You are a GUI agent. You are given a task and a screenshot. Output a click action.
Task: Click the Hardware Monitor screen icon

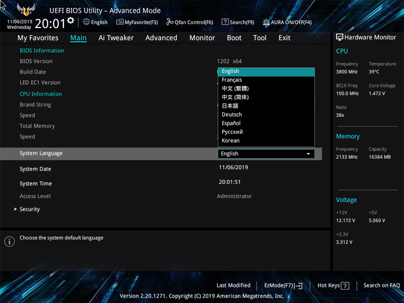pos(339,38)
